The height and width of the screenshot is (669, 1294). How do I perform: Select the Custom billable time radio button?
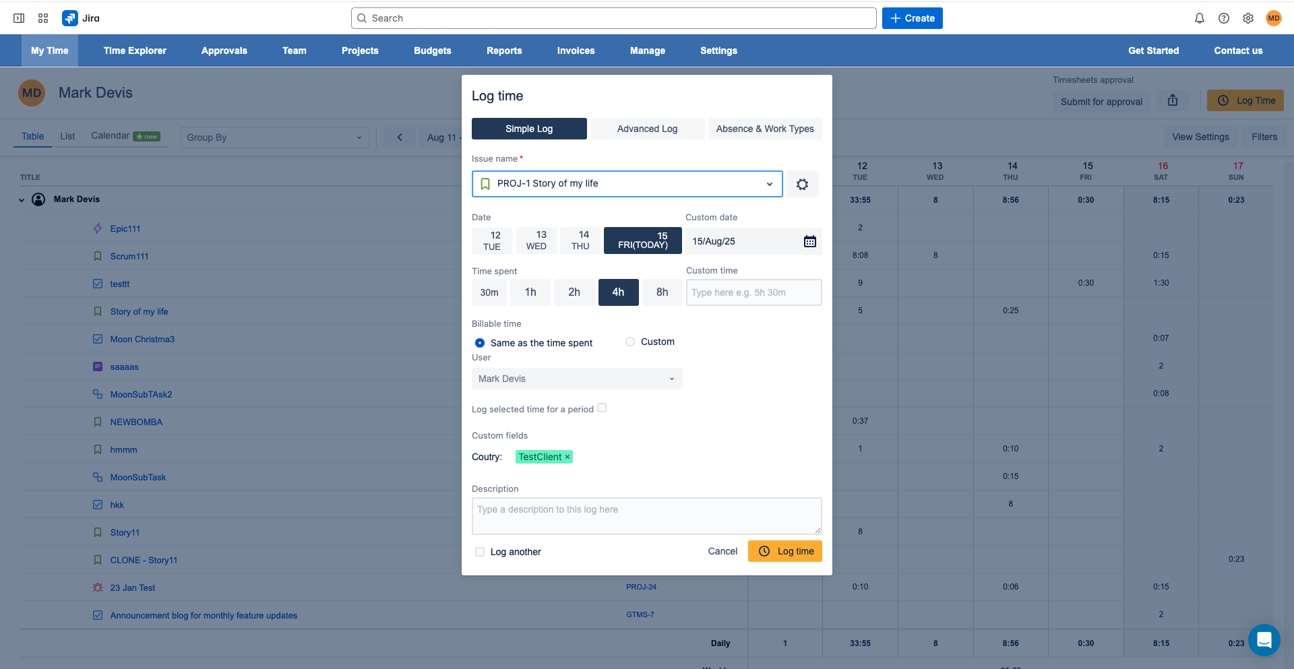click(x=629, y=342)
